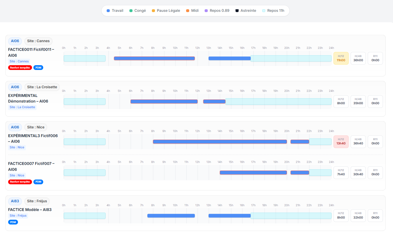Click the blue Travail legend dot
Image resolution: width=393 pixels, height=236 pixels.
(x=108, y=11)
